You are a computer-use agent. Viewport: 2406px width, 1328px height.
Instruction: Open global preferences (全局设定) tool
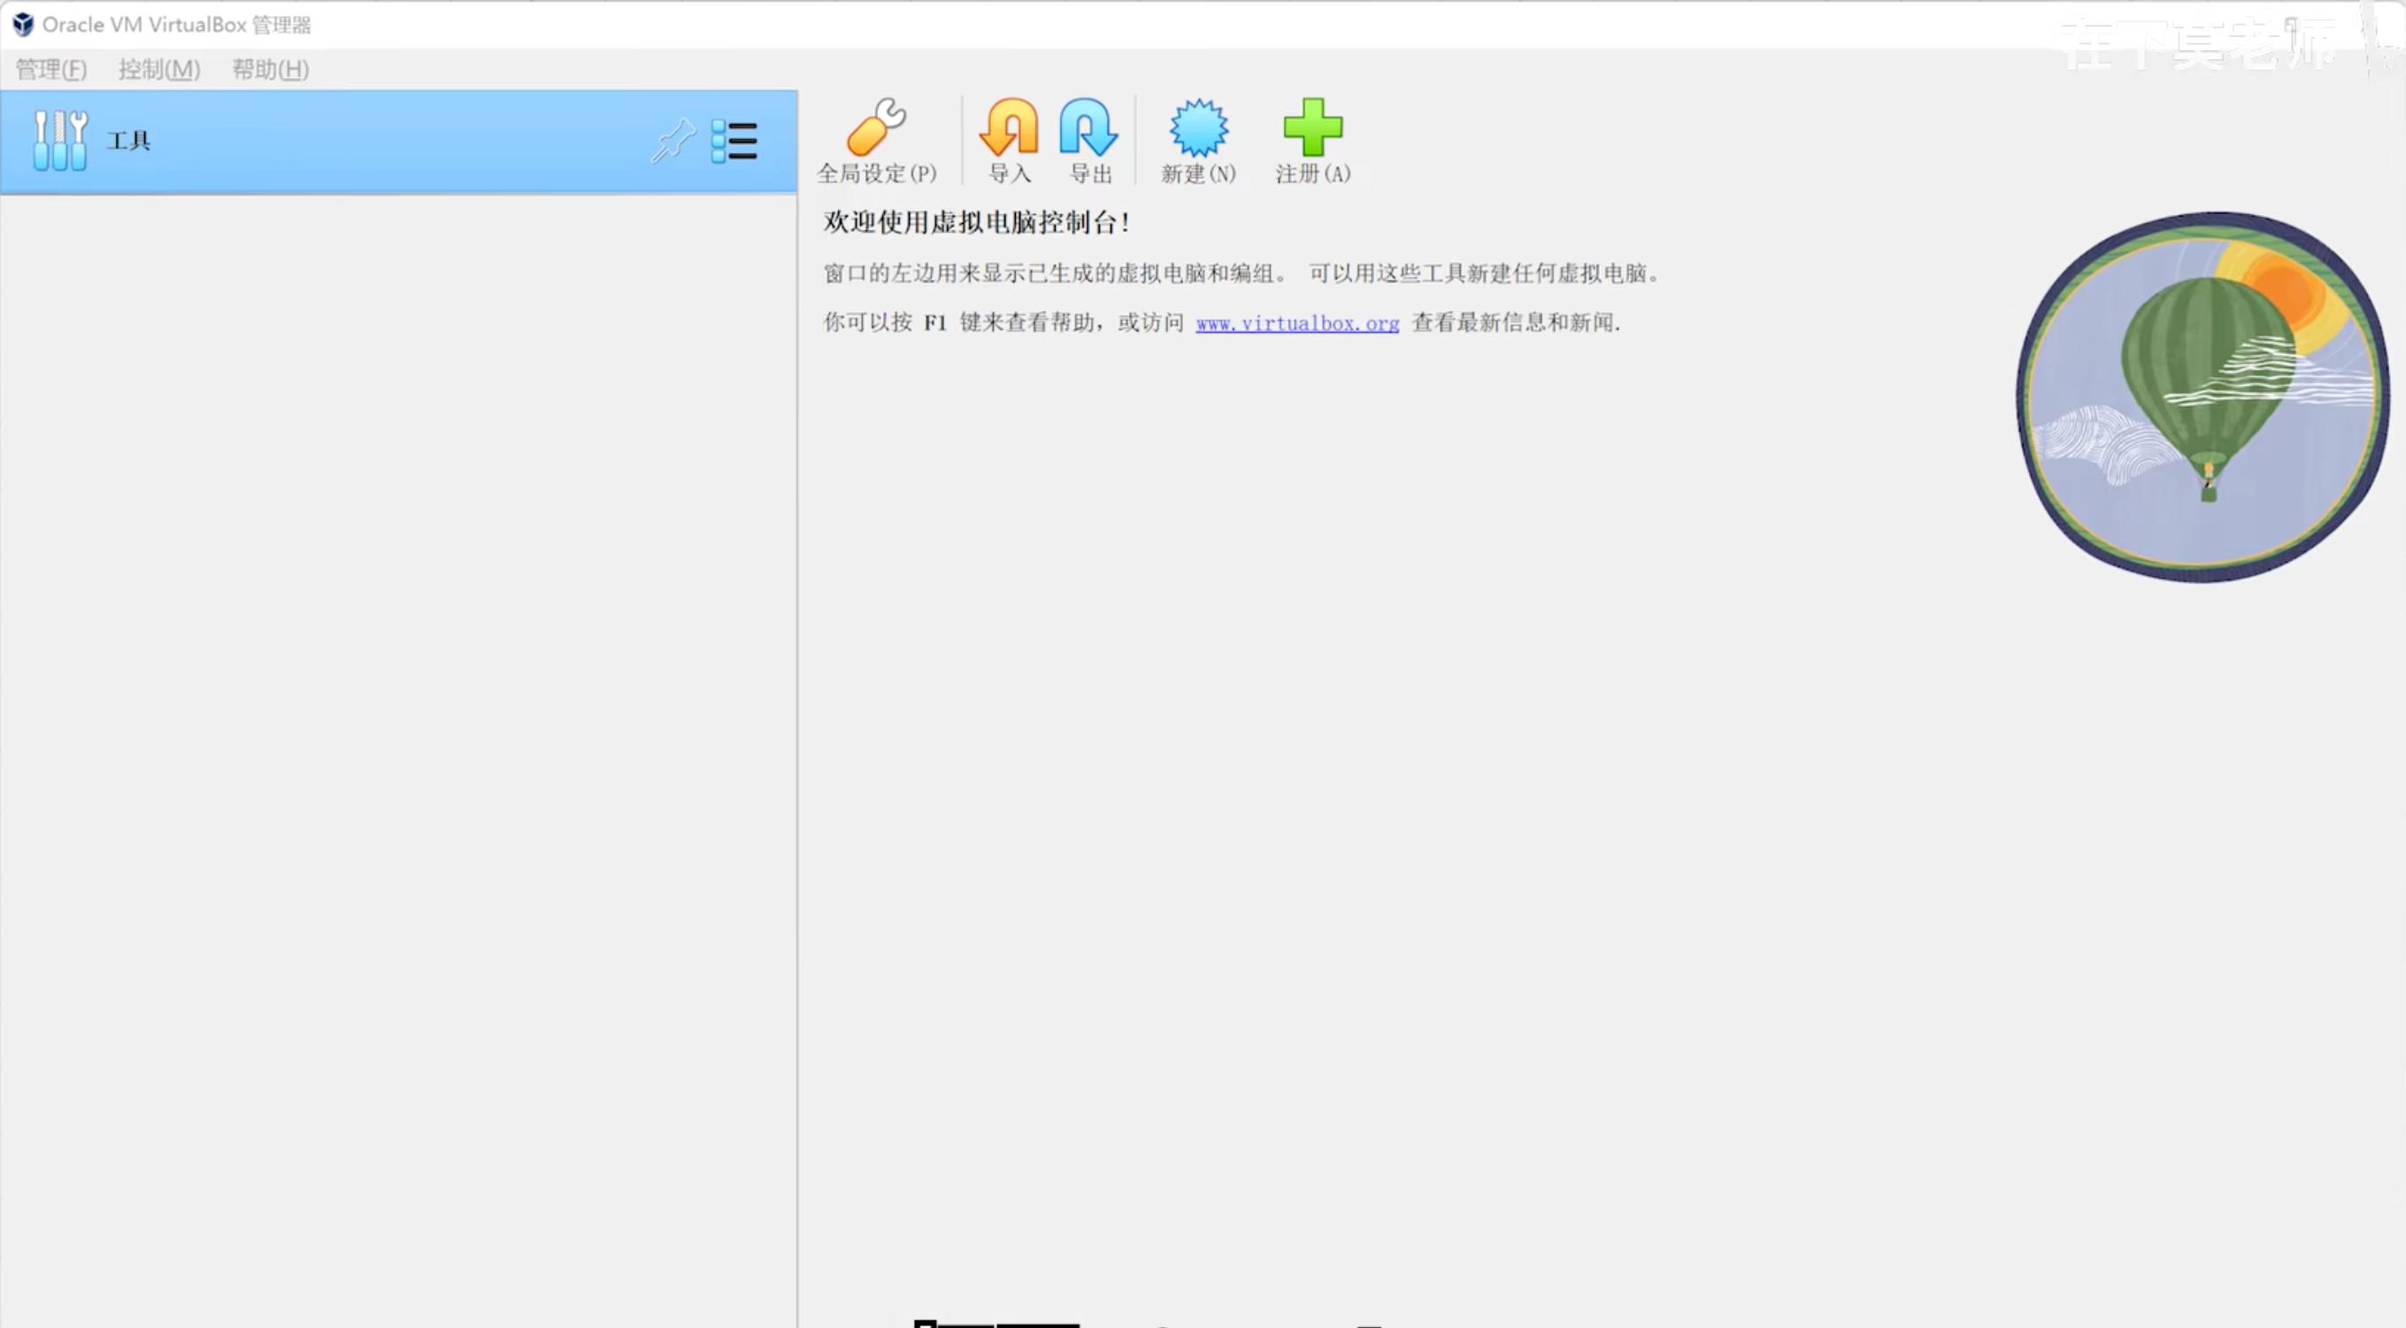tap(875, 138)
